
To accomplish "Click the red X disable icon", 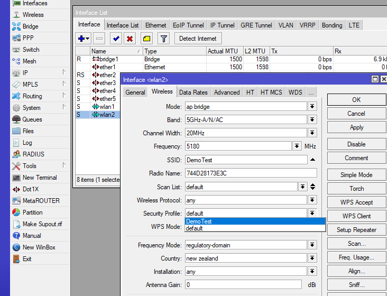I will pos(130,39).
